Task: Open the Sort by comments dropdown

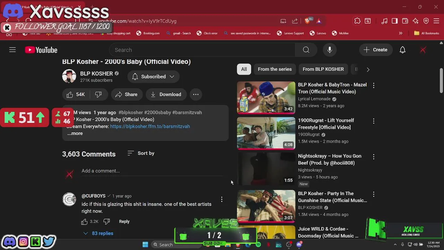Action: click(x=141, y=153)
